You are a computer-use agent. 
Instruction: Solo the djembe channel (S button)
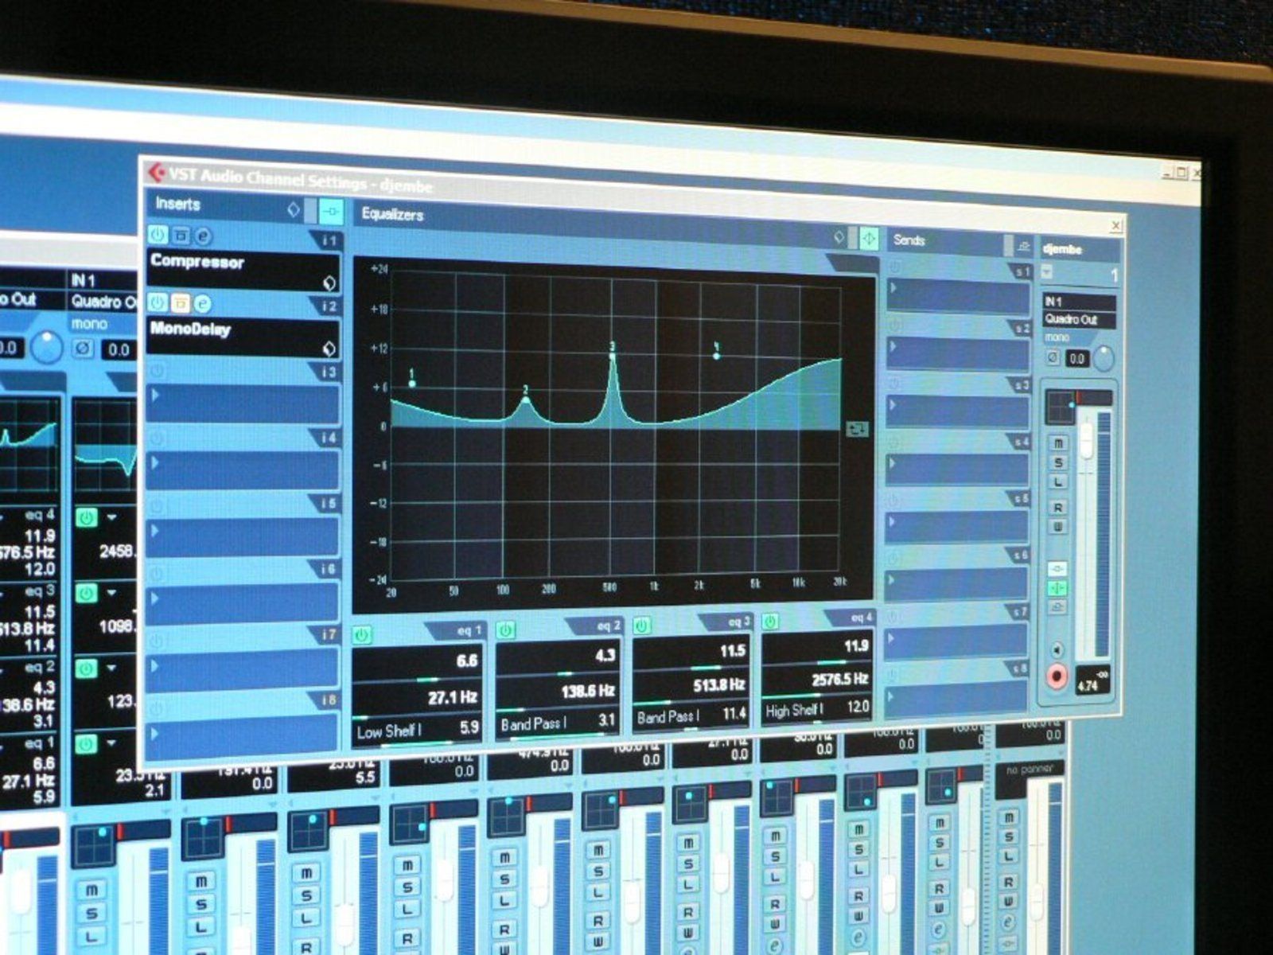coord(1058,463)
